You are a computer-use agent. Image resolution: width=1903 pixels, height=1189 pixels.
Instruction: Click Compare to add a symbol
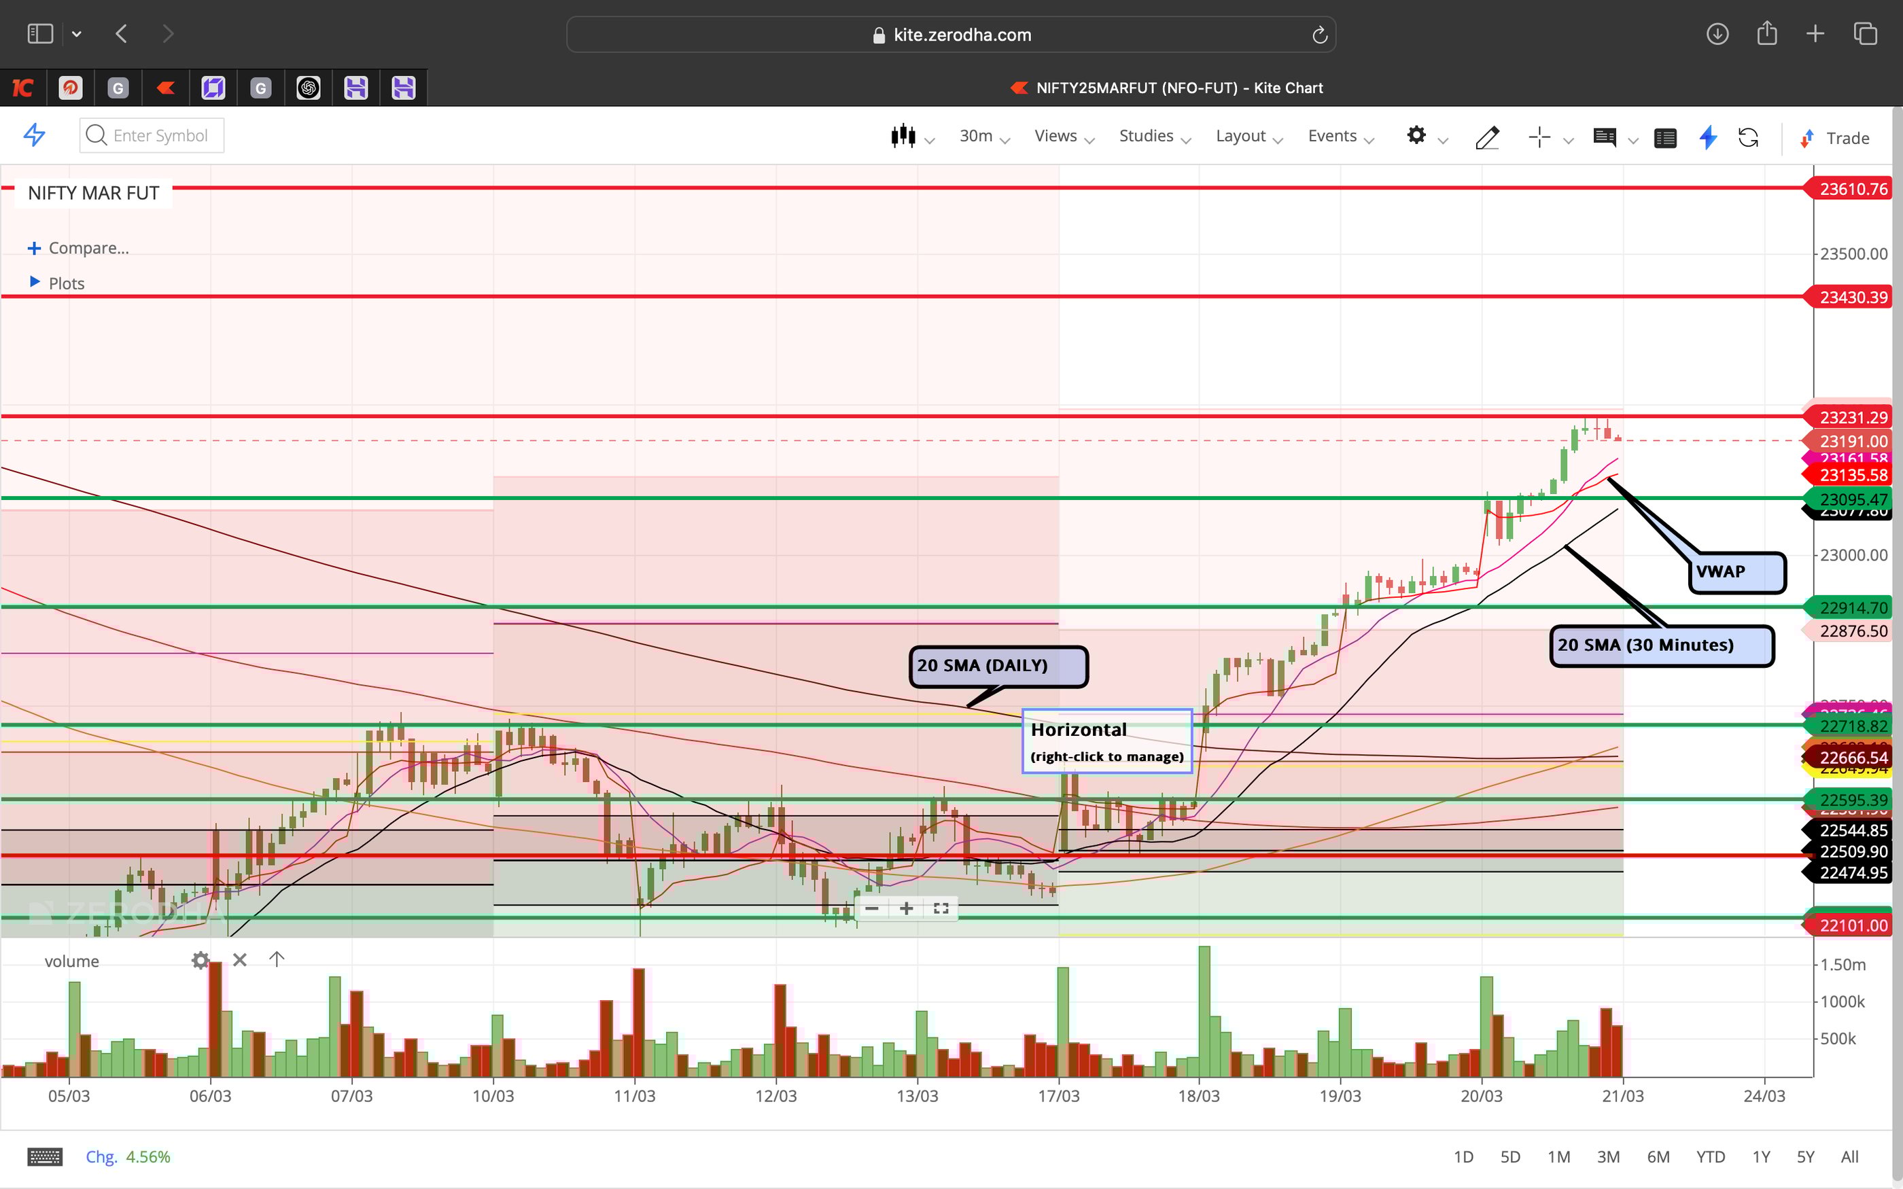click(x=86, y=248)
